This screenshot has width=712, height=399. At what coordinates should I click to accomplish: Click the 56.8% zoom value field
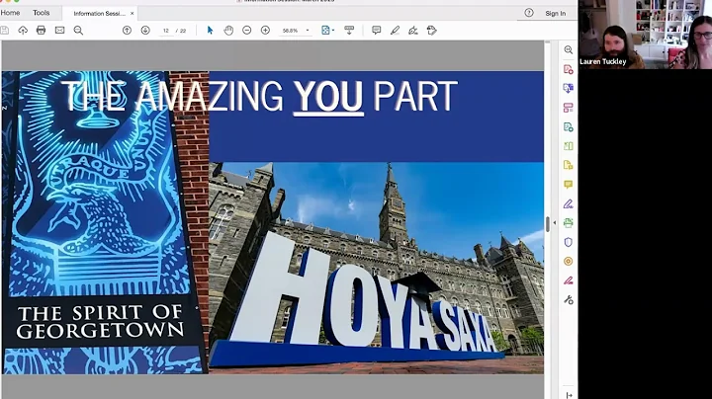point(290,31)
